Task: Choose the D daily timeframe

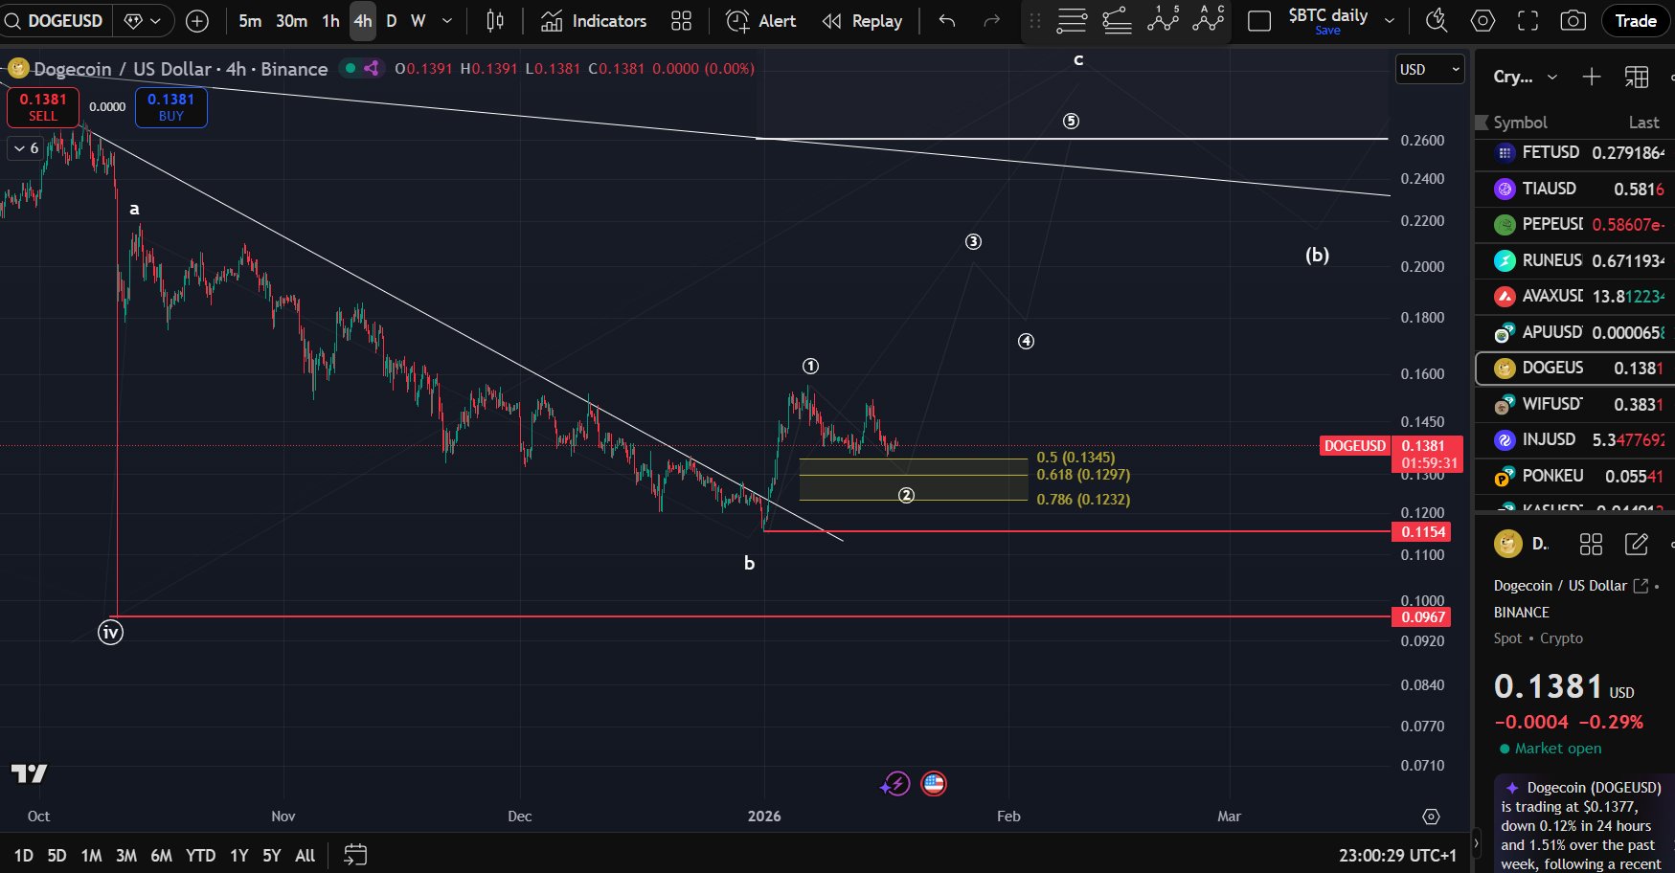Action: [391, 21]
